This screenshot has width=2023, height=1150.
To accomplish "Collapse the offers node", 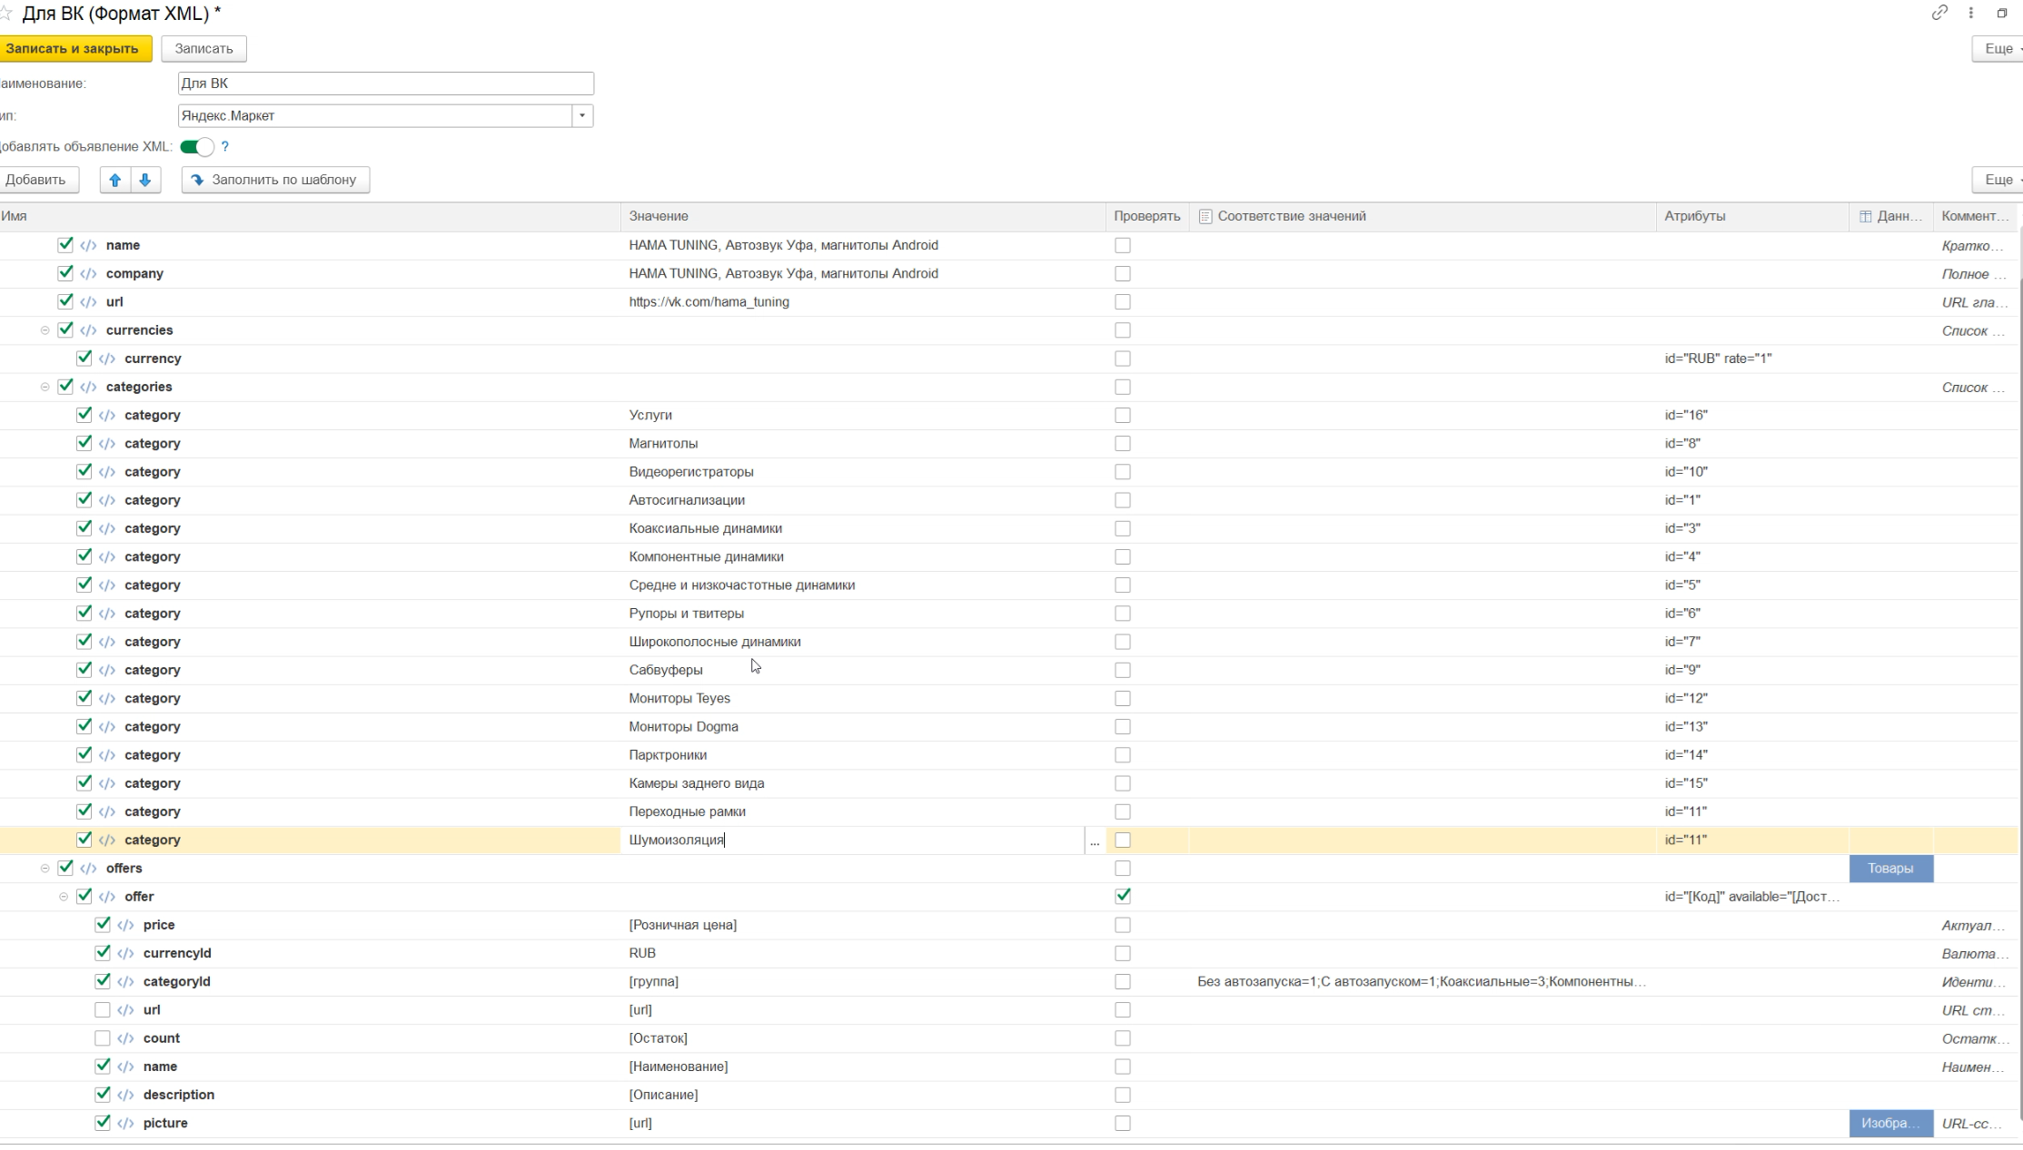I will [45, 869].
